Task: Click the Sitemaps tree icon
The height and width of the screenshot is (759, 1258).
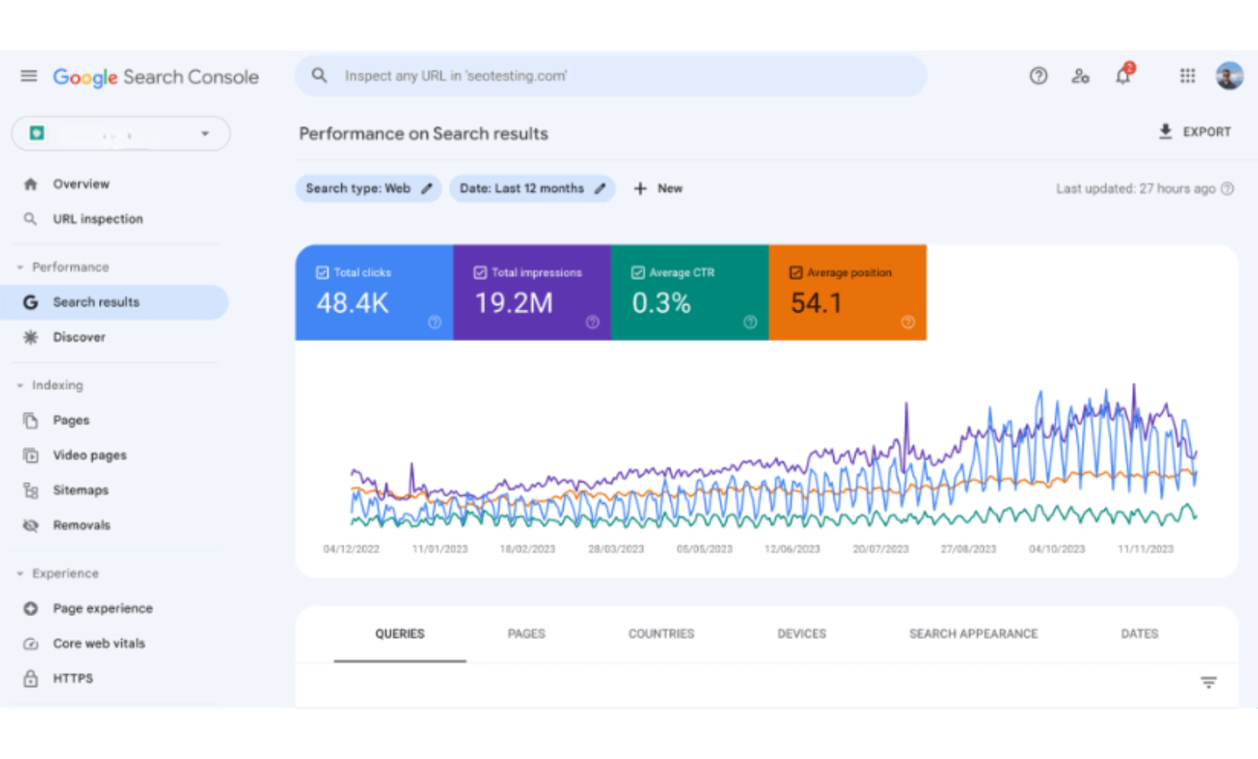Action: 31,490
